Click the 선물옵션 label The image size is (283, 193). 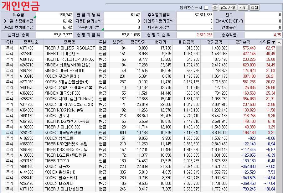[229, 27]
